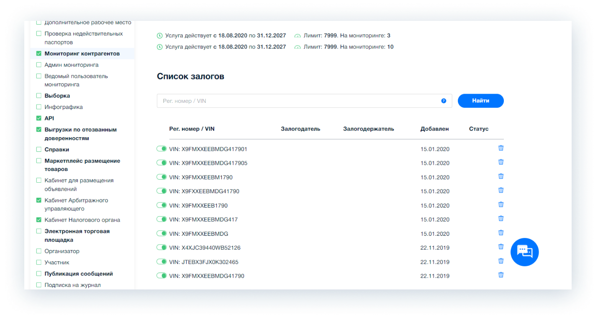Image resolution: width=598 pixels, height=319 pixels.
Task: Toggle the VIN X4XJC39440WB52126 switch
Action: point(162,248)
